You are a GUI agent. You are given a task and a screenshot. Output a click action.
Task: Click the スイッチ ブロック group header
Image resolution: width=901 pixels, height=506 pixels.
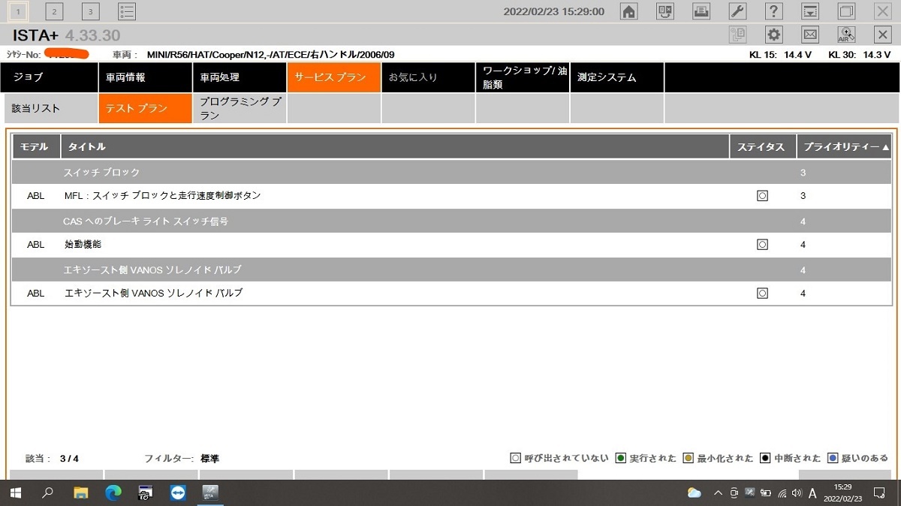click(x=451, y=172)
